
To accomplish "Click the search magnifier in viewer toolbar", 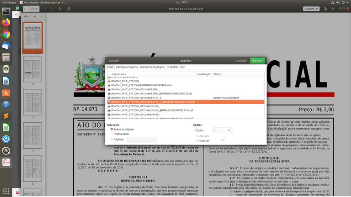I will (x=60, y=9).
